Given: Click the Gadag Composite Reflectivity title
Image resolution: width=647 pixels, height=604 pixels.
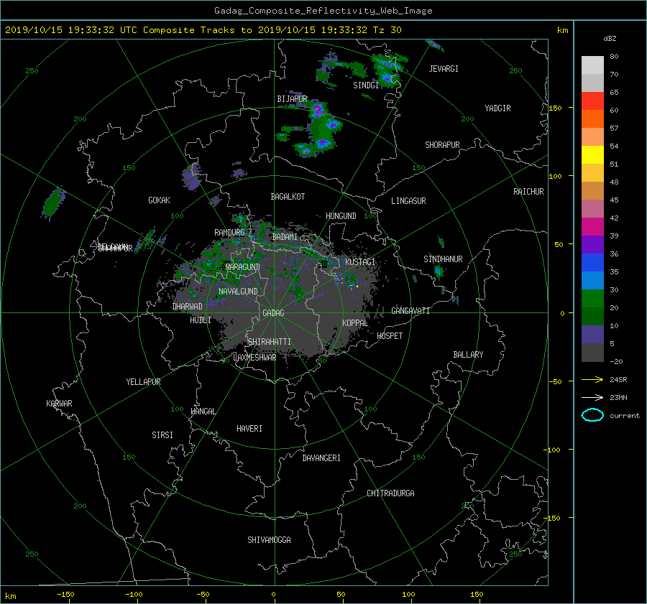Looking at the screenshot, I should (323, 11).
